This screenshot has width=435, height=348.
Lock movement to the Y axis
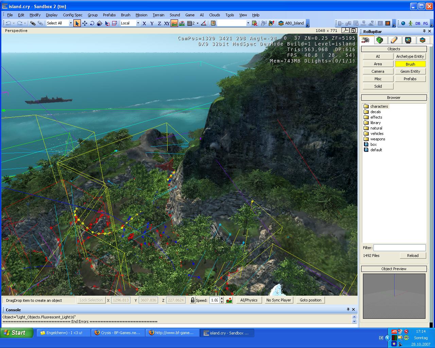pos(152,23)
